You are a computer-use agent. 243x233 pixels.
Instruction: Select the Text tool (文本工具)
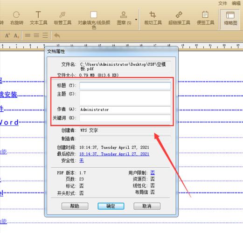point(38,18)
